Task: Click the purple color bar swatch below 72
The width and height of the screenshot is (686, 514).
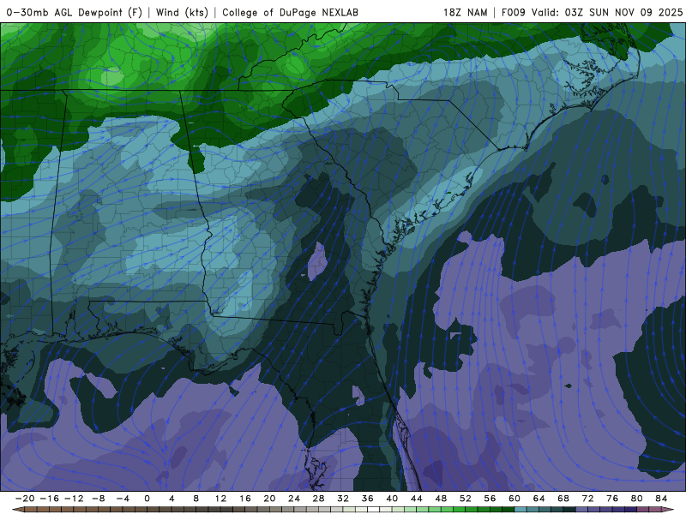Action: click(x=594, y=510)
